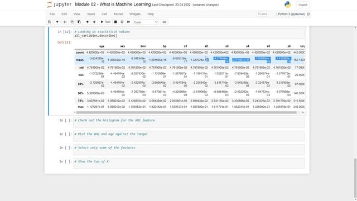Click the 'std' row label
This screenshot has height=201, width=357.
pos(81,68)
